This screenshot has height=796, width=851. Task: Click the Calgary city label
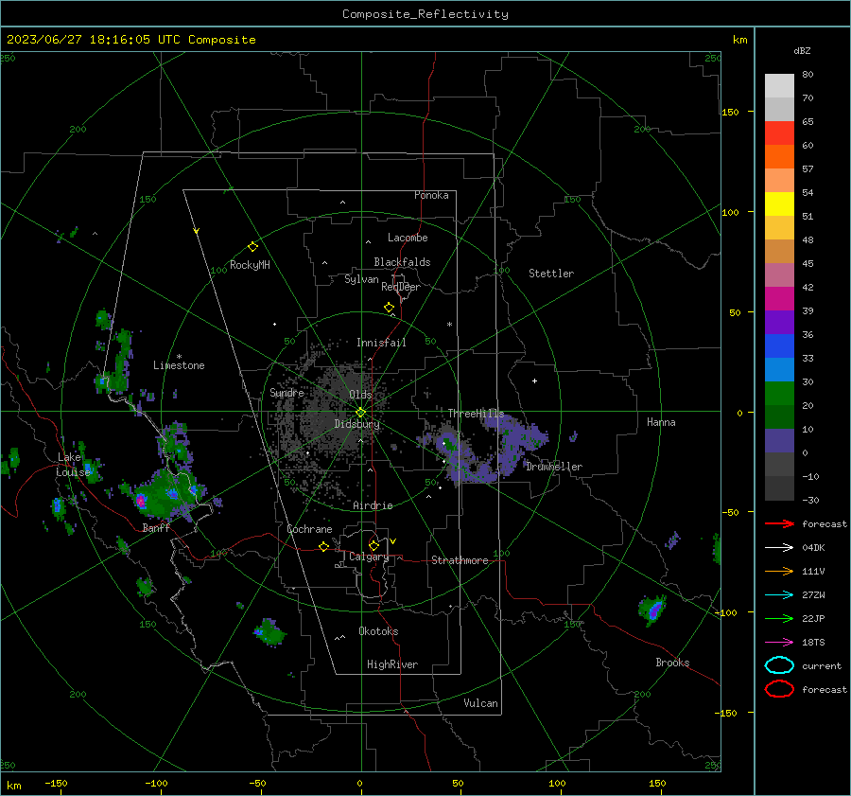369,557
